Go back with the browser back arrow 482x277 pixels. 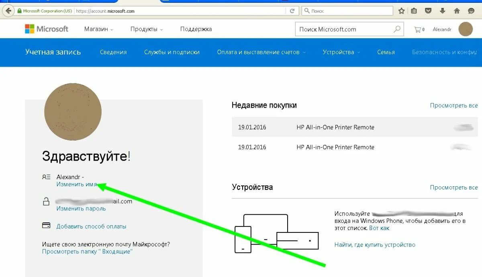point(8,11)
